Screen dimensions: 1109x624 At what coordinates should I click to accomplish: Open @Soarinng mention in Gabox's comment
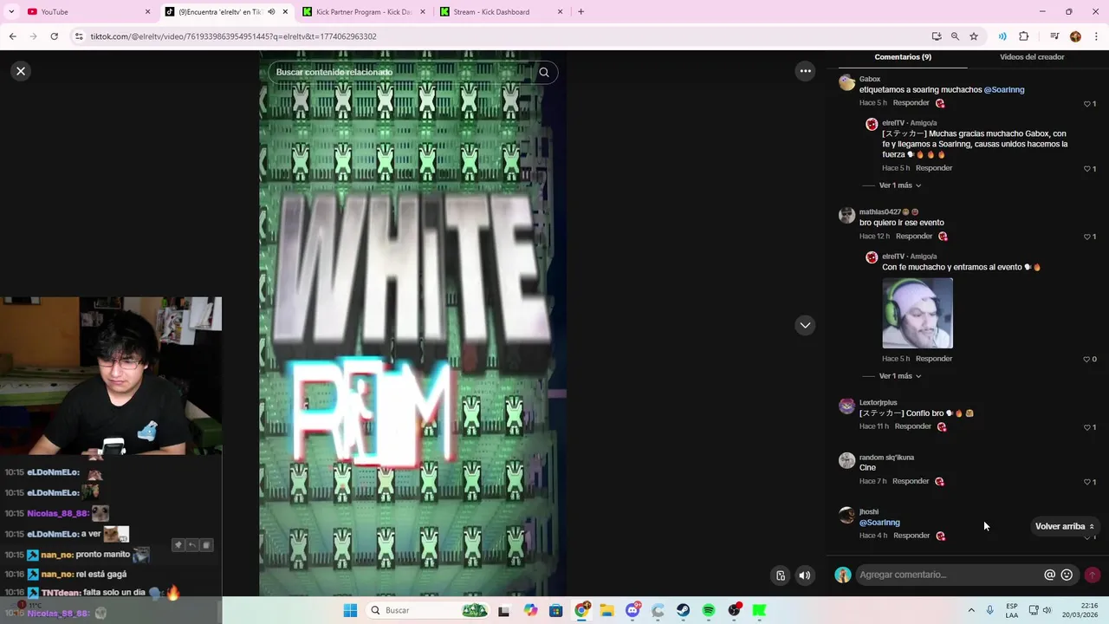coord(1004,90)
